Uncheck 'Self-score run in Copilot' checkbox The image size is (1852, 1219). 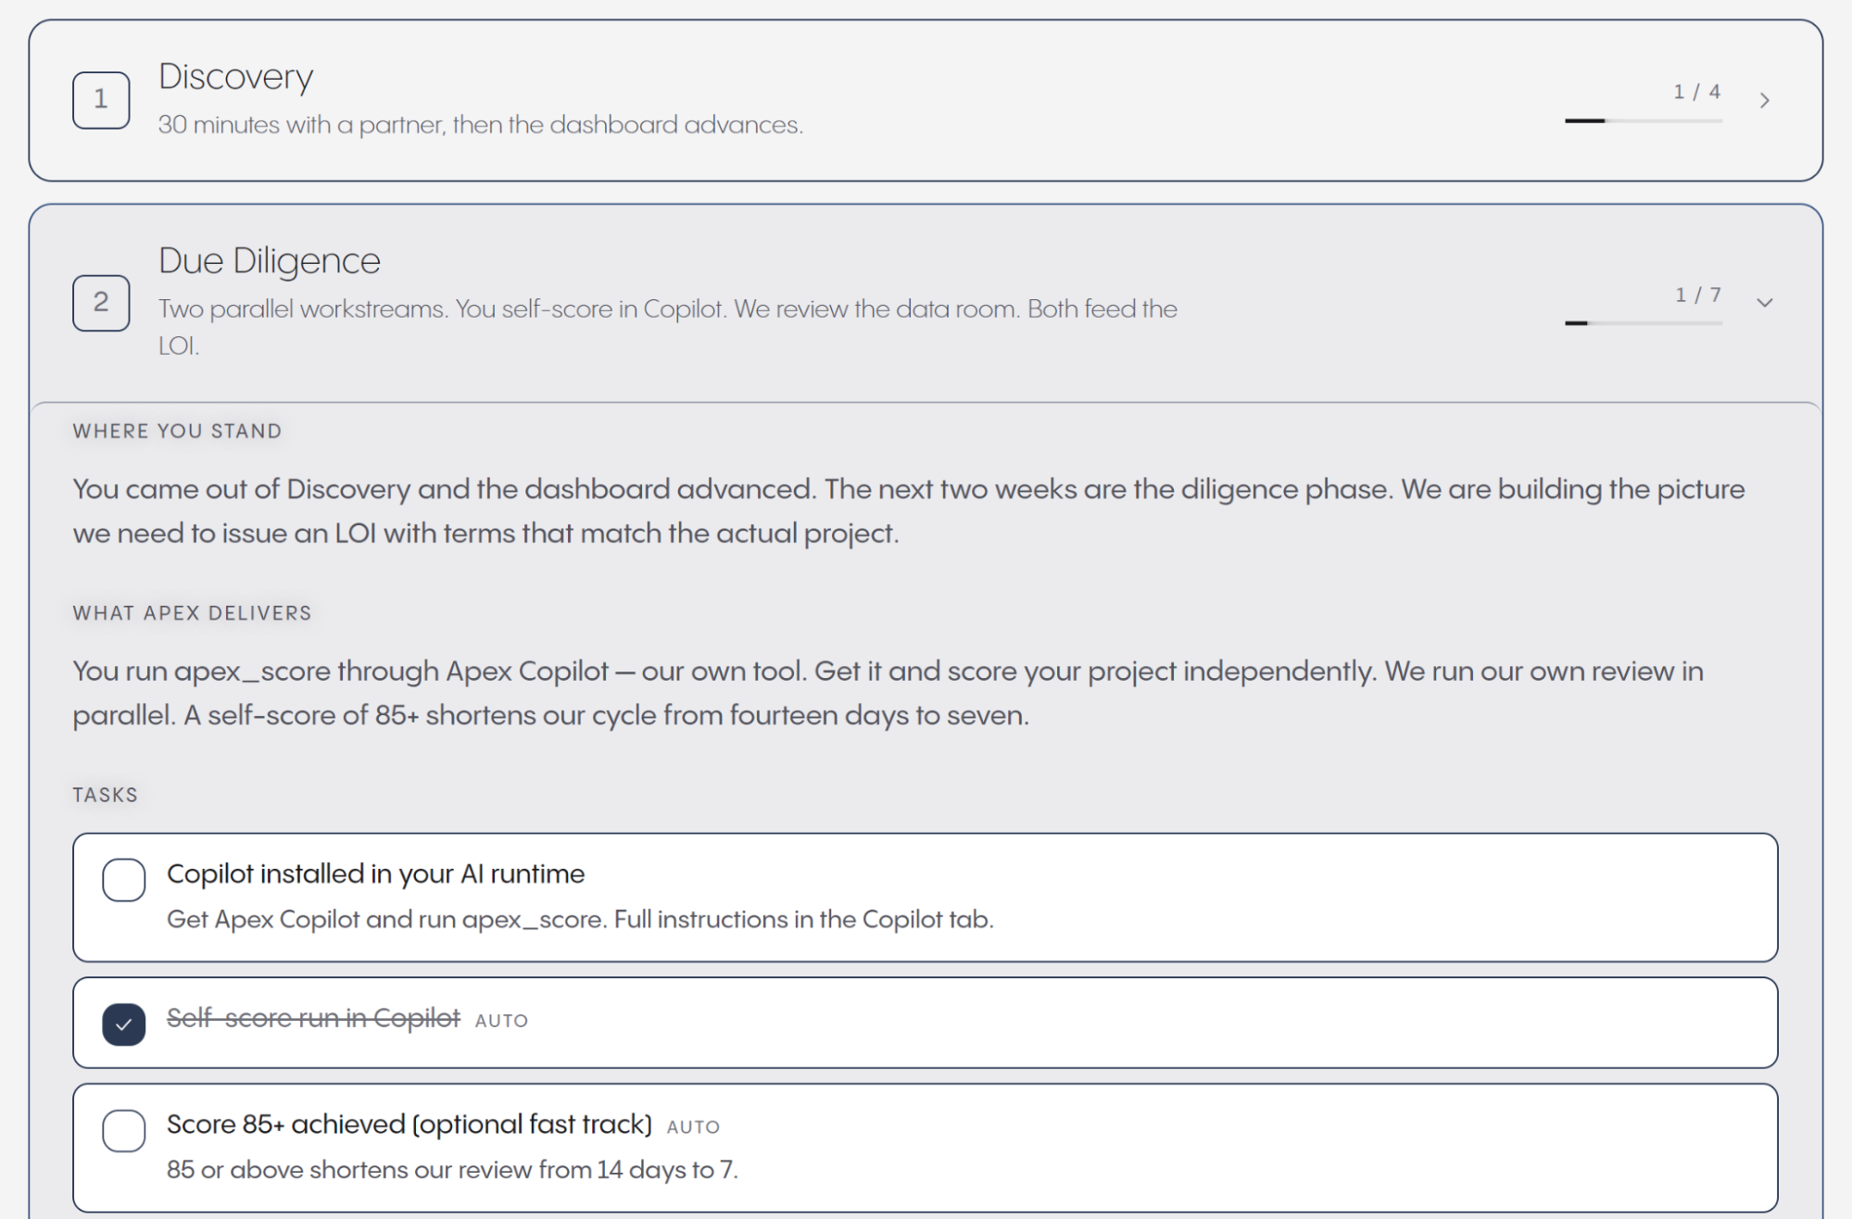click(x=123, y=1024)
